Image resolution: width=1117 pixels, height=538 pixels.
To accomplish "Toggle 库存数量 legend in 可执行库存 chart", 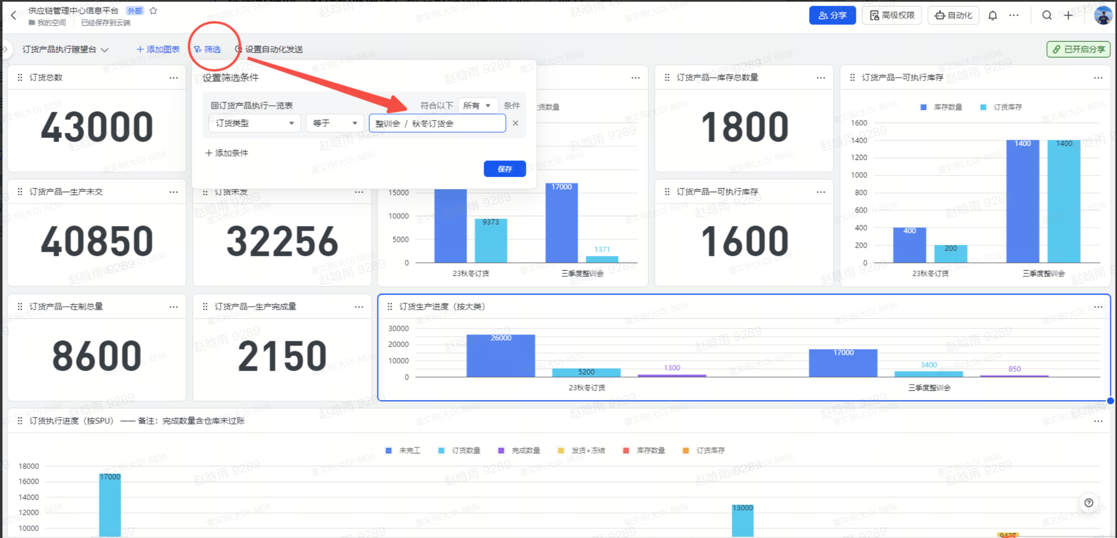I will pos(941,107).
